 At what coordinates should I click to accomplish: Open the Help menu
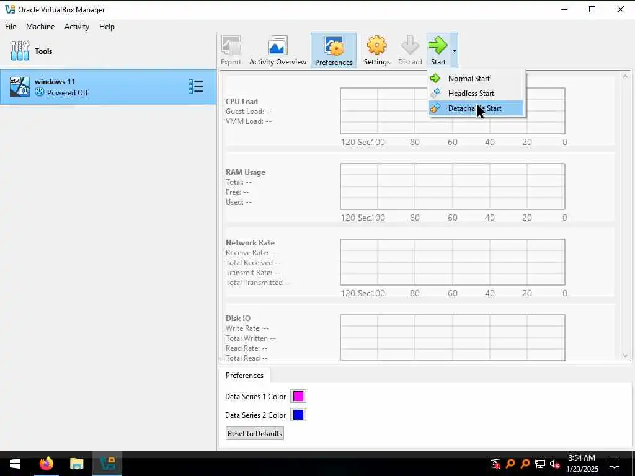(x=107, y=26)
